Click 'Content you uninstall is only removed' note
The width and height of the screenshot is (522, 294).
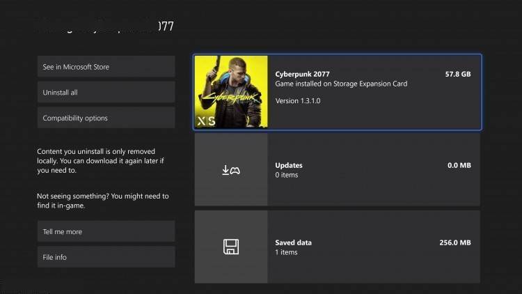100,161
